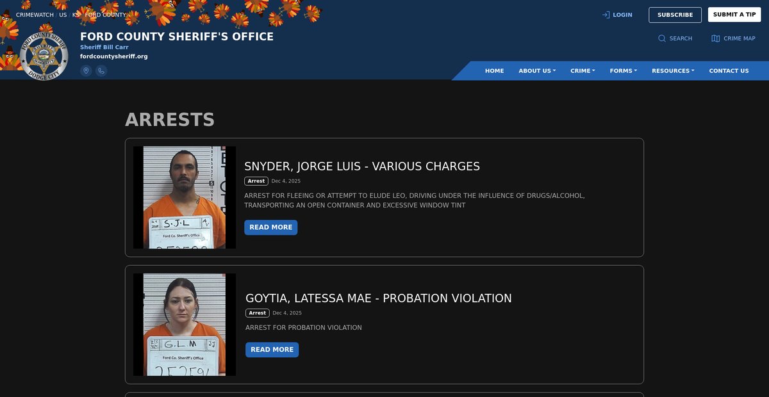The height and width of the screenshot is (397, 769).
Task: Click the Ford County Sheriff's Office title
Action: pyautogui.click(x=177, y=36)
